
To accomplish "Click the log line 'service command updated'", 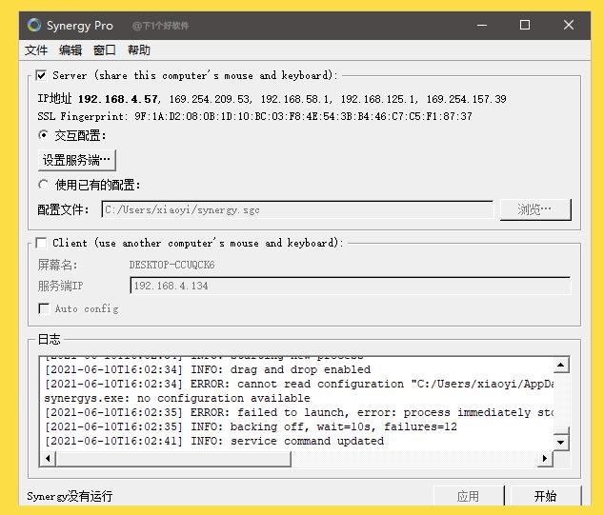I will click(214, 441).
